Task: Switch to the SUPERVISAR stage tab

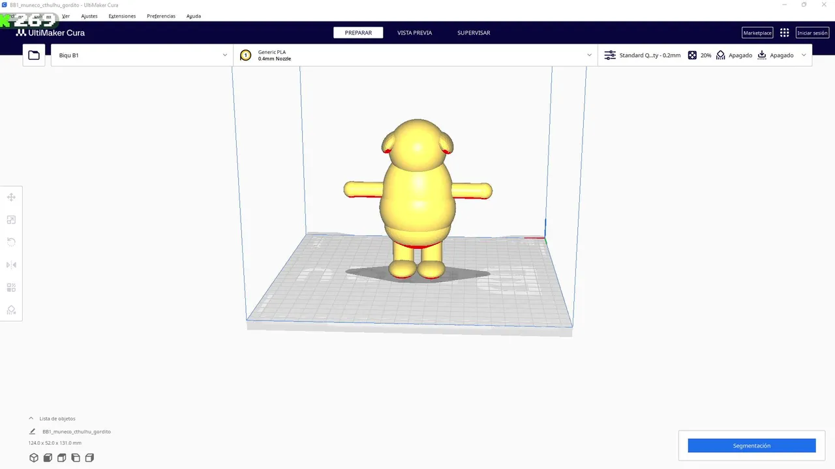Action: [x=474, y=33]
